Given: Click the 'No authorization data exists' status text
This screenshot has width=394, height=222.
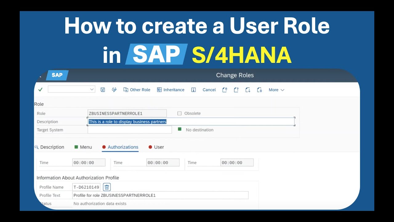Looking at the screenshot, I should [100, 203].
